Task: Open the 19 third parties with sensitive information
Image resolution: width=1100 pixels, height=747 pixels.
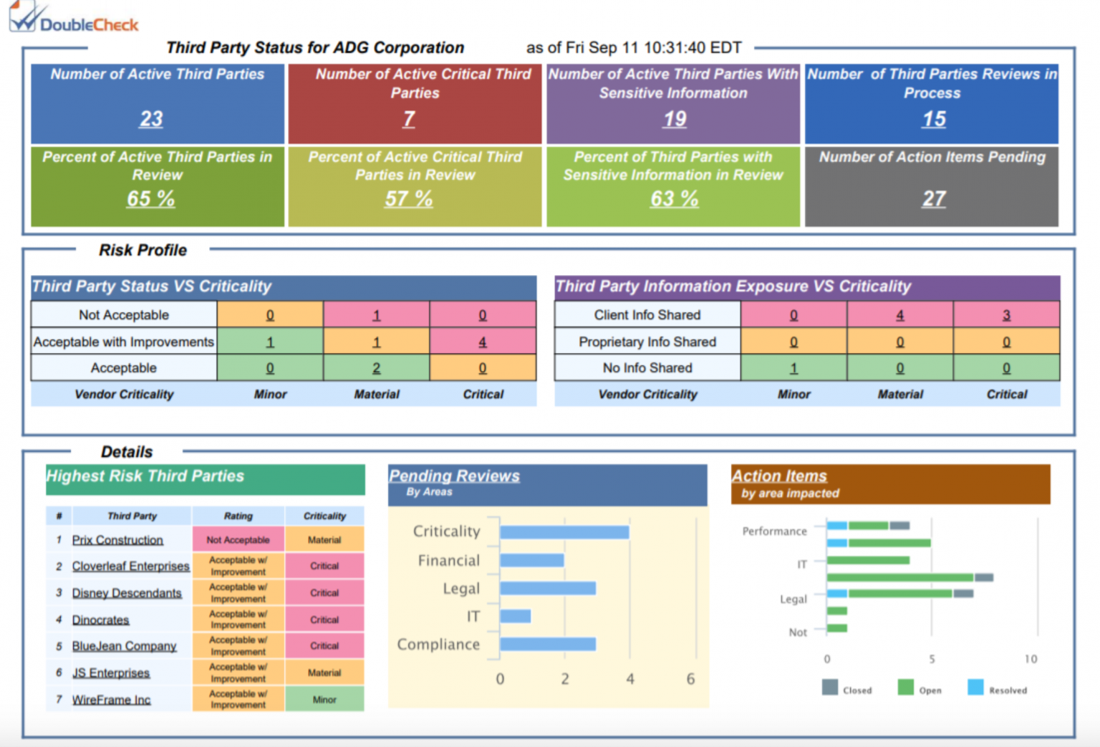Action: [675, 119]
